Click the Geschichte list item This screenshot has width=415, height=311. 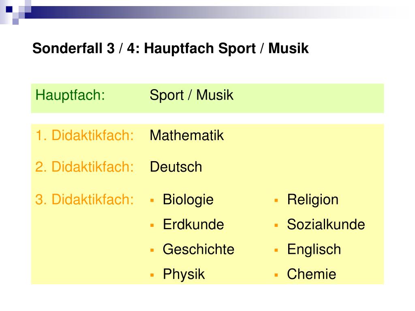click(x=199, y=249)
